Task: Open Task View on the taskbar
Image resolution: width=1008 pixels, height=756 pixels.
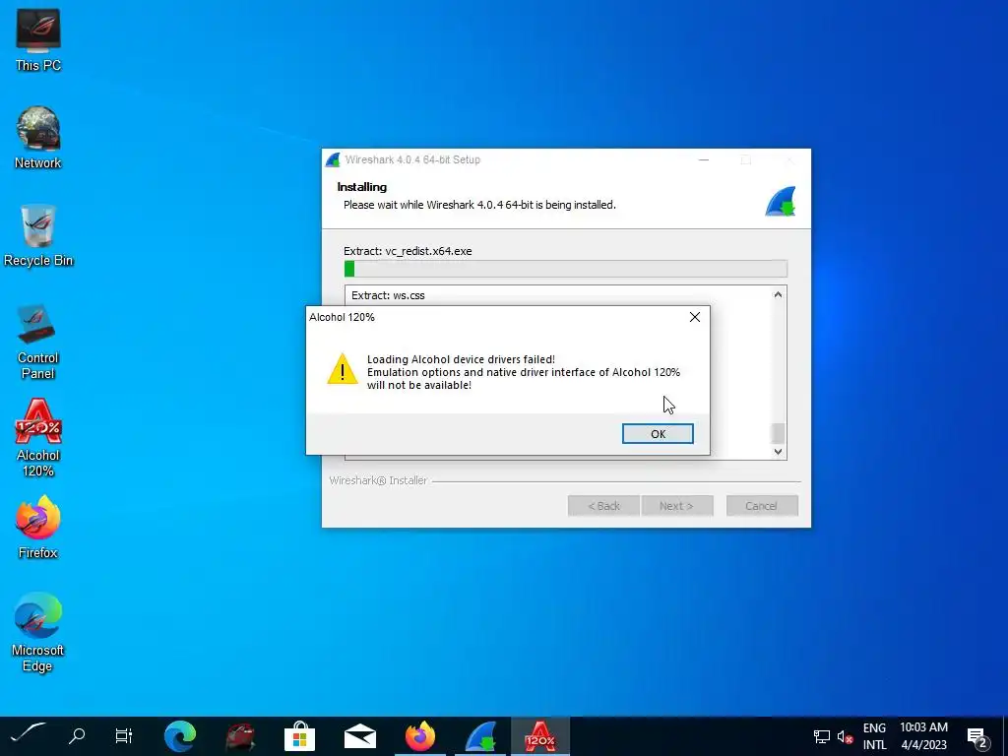Action: 123,734
